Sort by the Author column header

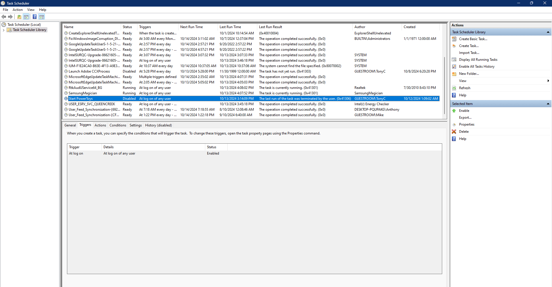[377, 27]
